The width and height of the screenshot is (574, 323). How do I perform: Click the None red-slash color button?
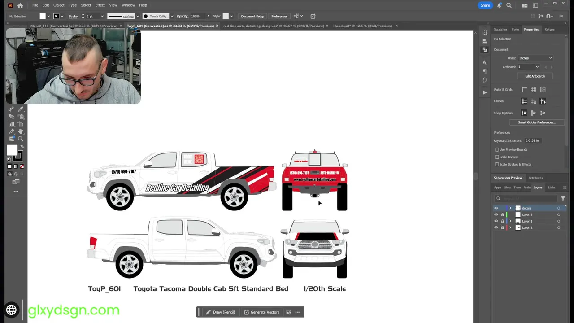pos(22,166)
